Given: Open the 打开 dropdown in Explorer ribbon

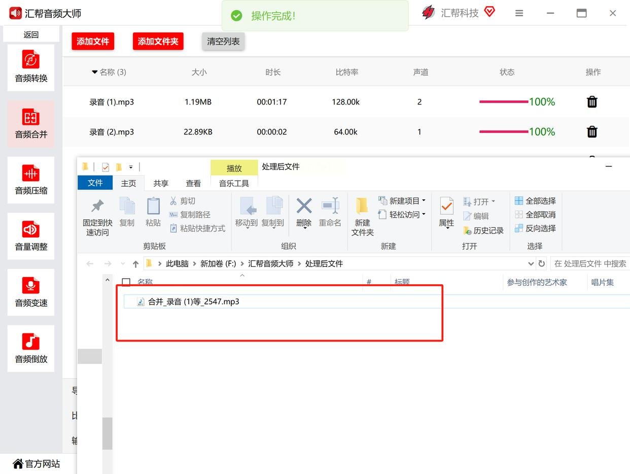Looking at the screenshot, I should (493, 202).
